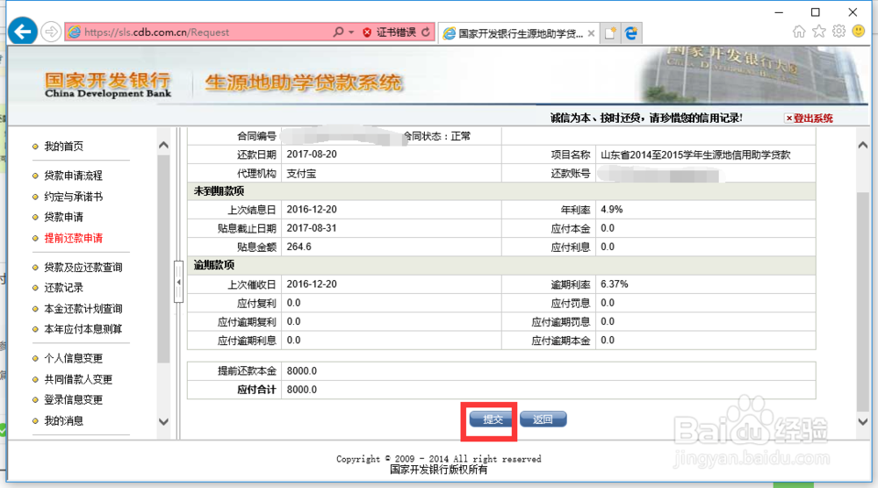Open 还款记录 menu item
This screenshot has height=488, width=878.
[x=64, y=287]
